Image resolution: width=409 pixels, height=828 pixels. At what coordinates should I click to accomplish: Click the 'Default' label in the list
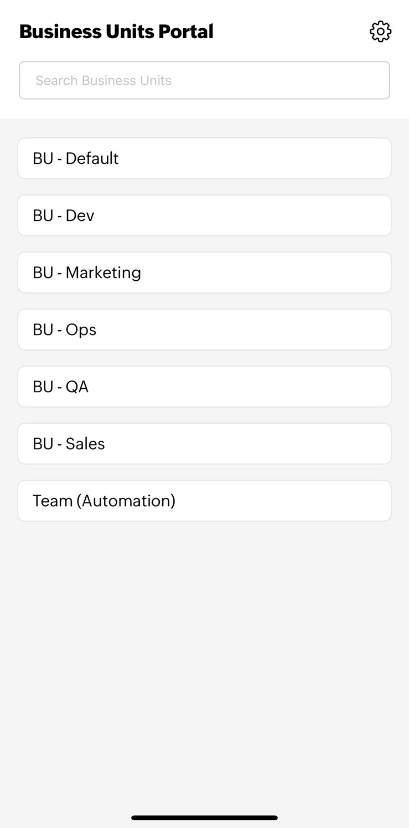tap(92, 158)
